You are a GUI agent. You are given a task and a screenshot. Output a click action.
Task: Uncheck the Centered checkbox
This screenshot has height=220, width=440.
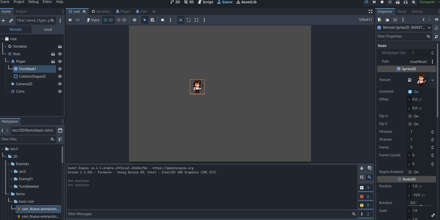point(410,92)
